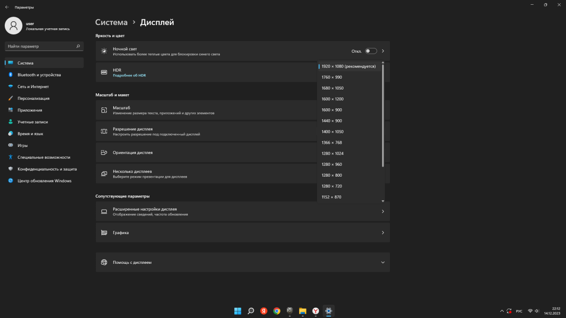Open Учетные записи settings
566x318 pixels.
(x=33, y=122)
